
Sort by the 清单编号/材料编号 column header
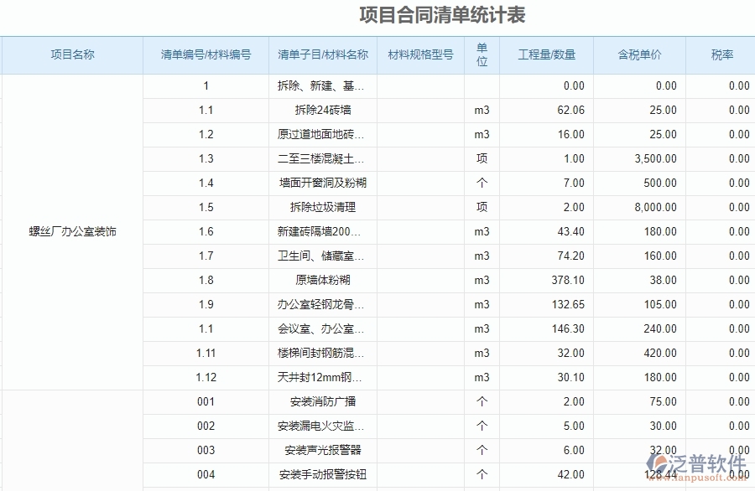click(x=205, y=54)
